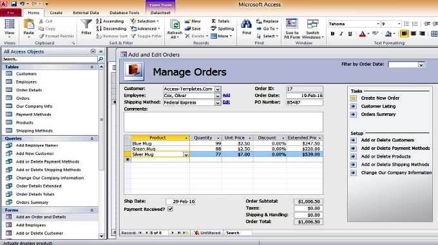This screenshot has width=438, height=245.
Task: Click Create New Order task
Action: 380,98
